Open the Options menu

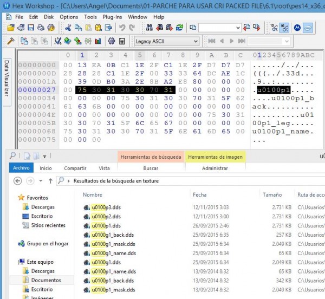pos(69,17)
